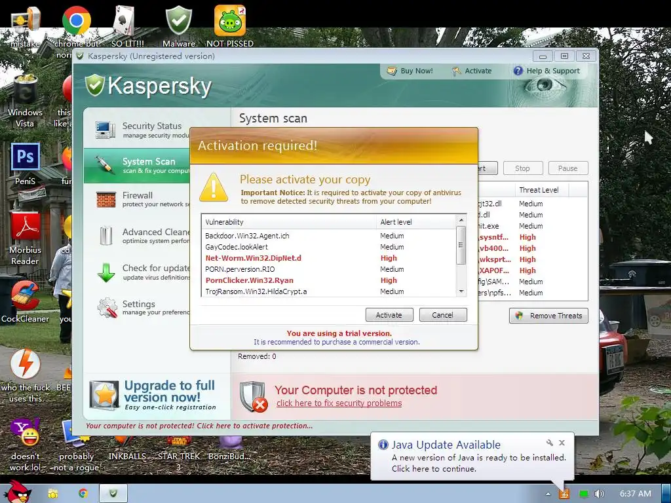The height and width of the screenshot is (503, 671).
Task: Click the Buy Now! toolbar link
Action: pyautogui.click(x=410, y=71)
